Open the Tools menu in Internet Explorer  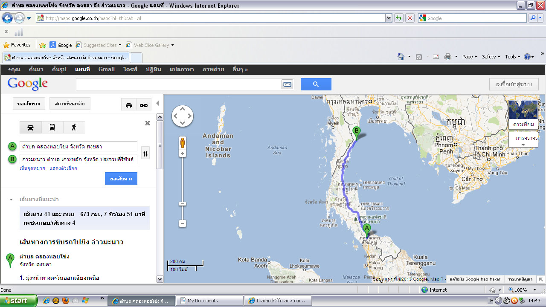(512, 57)
